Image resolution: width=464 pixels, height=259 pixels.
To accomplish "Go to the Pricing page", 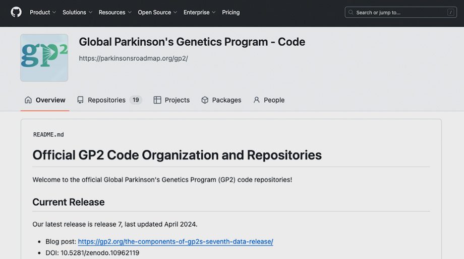I will (231, 13).
